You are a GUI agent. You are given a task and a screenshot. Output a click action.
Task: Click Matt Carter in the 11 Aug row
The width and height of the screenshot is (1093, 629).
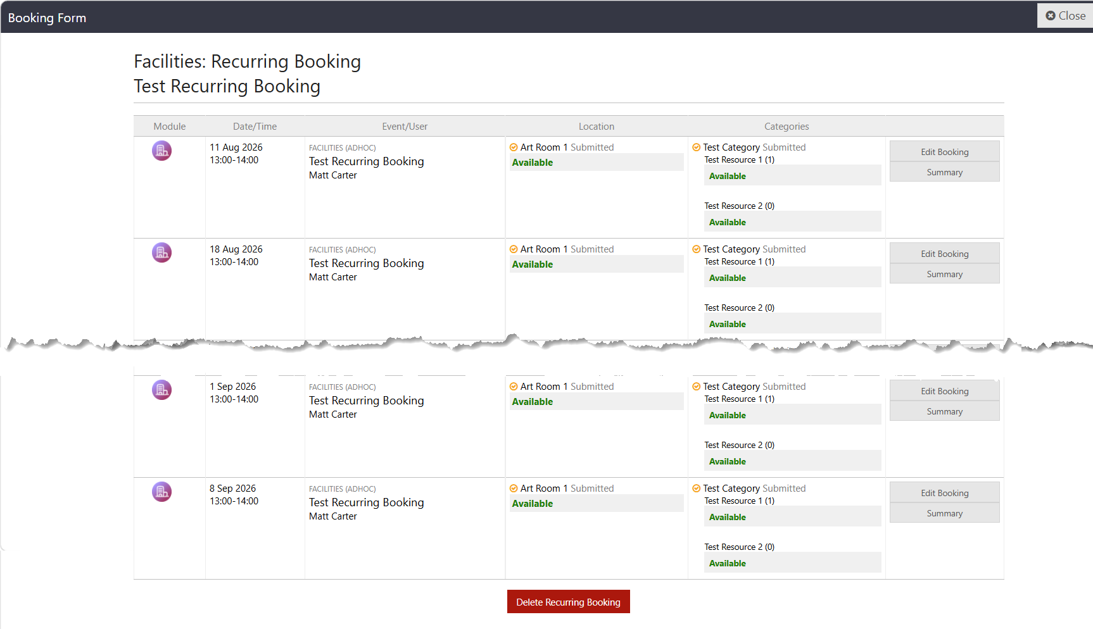[333, 175]
